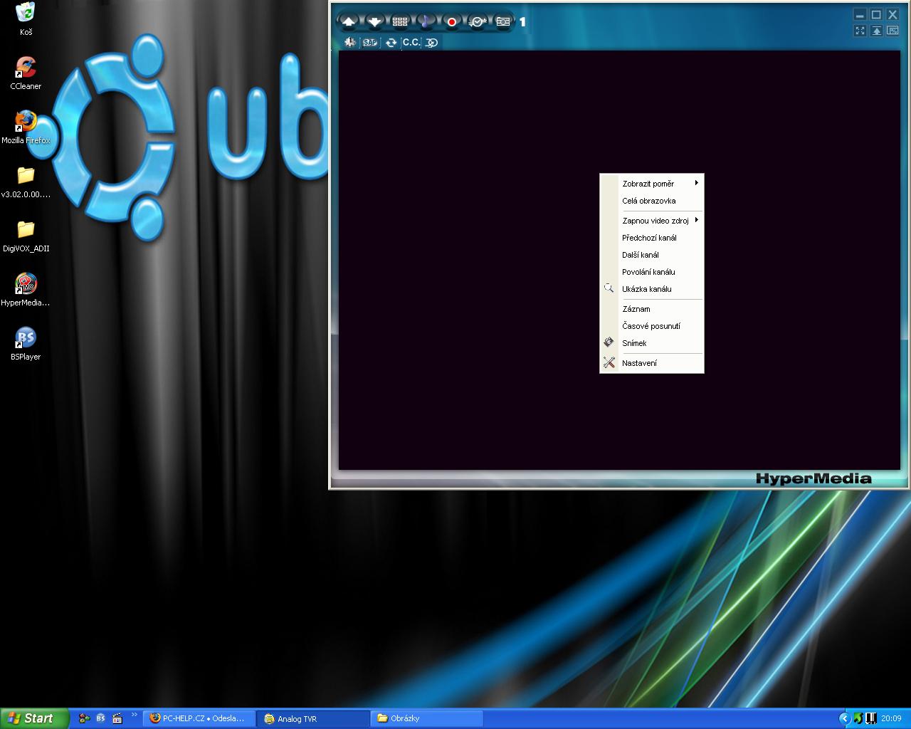The height and width of the screenshot is (729, 911).
Task: Select Záznam from the context menu
Action: [652, 309]
